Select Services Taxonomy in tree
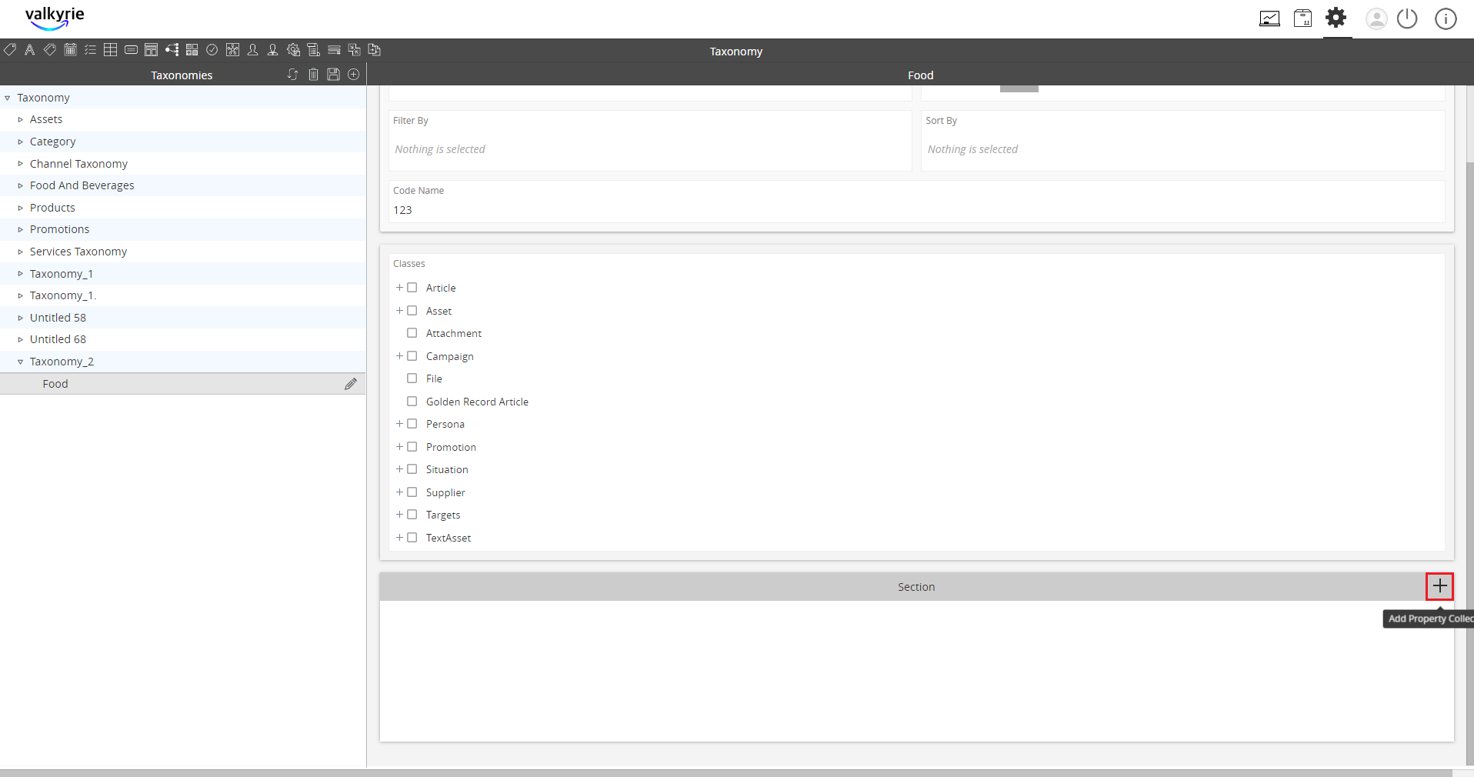1474x777 pixels. (x=78, y=252)
